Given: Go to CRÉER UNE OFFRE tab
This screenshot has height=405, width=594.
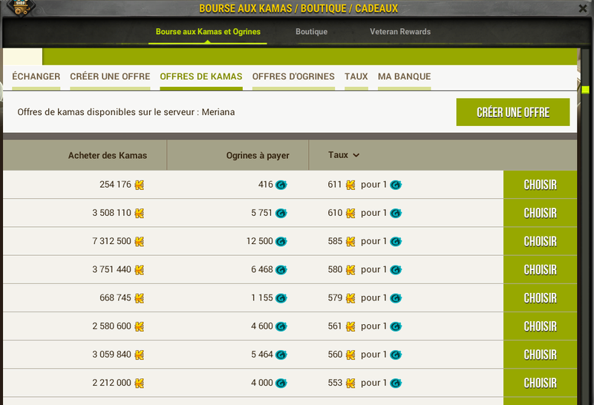Looking at the screenshot, I should 110,77.
